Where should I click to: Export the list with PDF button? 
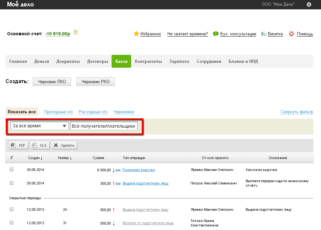[x=18, y=145]
